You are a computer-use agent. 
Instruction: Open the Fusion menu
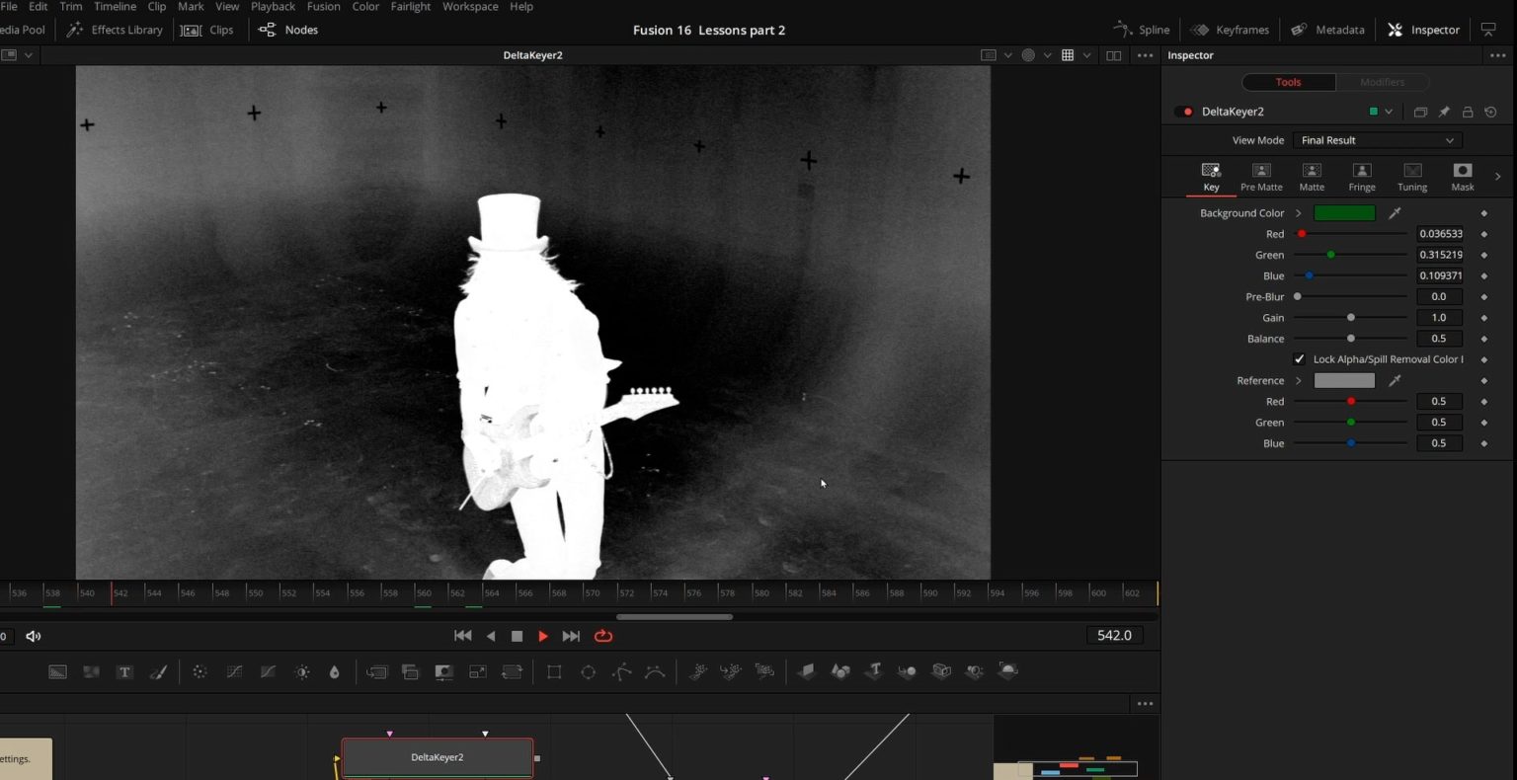click(323, 7)
